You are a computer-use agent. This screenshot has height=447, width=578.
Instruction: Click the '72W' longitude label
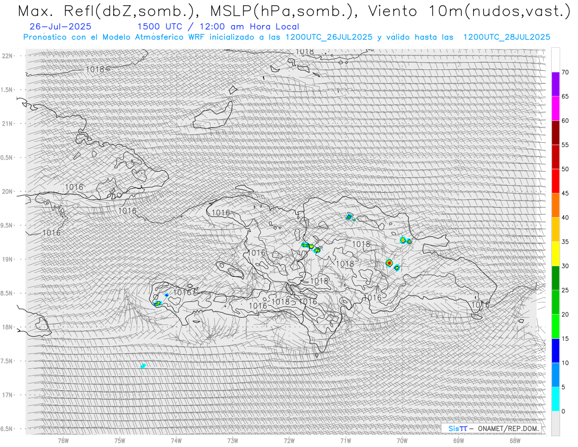[x=289, y=440]
